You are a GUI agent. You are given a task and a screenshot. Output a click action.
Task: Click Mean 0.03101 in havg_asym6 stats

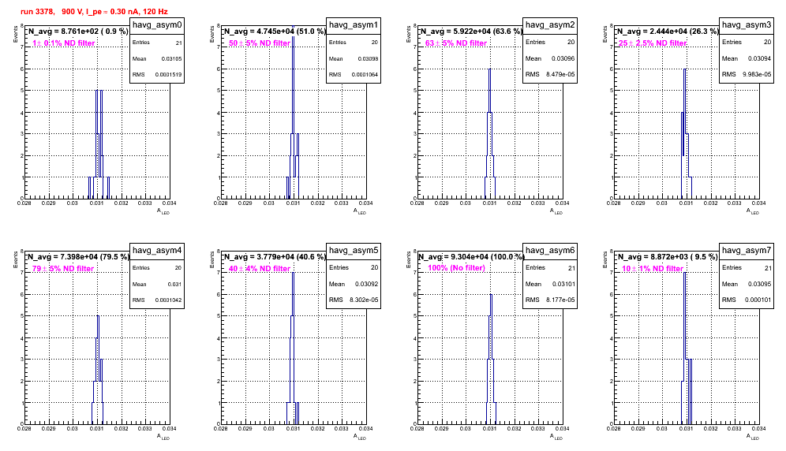click(550, 284)
